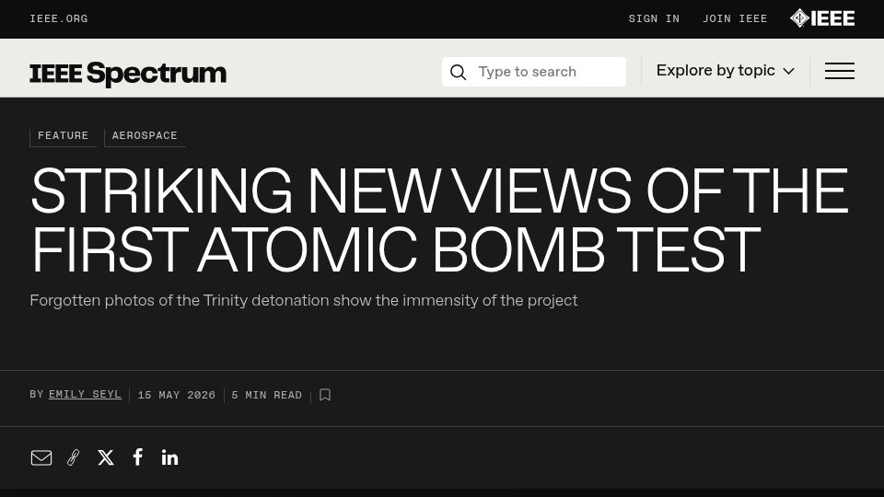Share article on X
The width and height of the screenshot is (884, 497).
105,457
